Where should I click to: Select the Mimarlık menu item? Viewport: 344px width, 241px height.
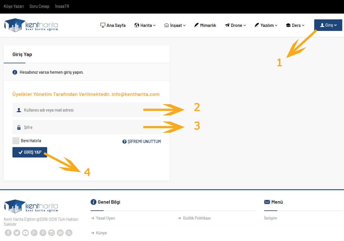(x=205, y=25)
